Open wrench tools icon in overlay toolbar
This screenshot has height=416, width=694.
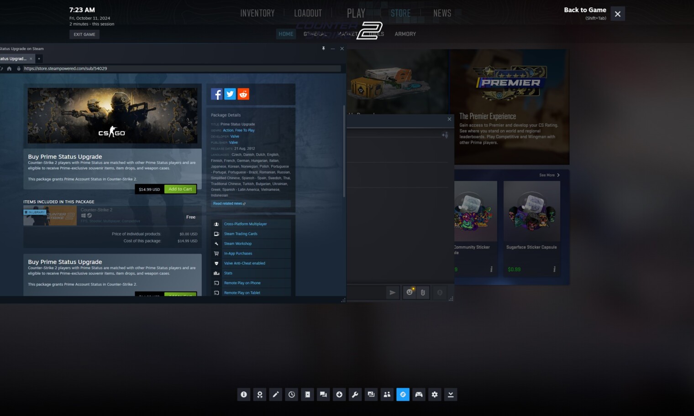point(355,395)
